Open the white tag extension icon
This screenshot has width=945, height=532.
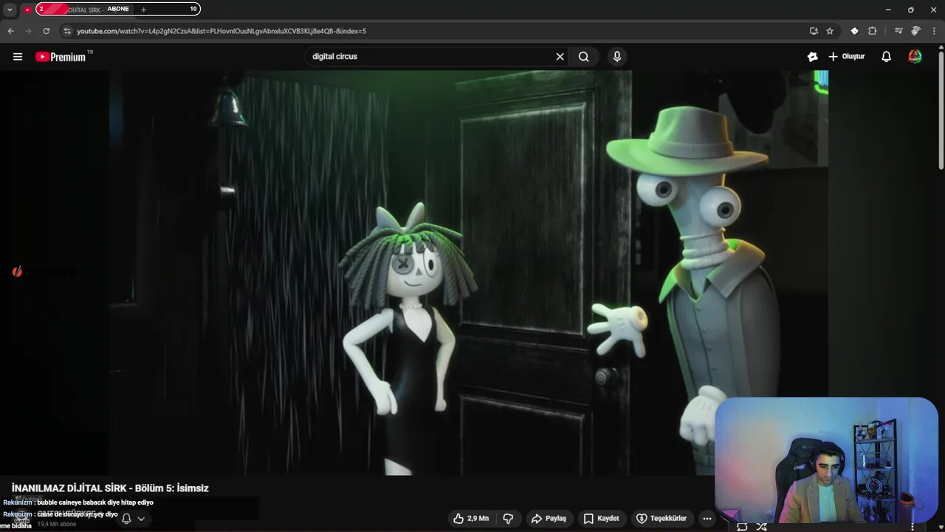(x=854, y=31)
